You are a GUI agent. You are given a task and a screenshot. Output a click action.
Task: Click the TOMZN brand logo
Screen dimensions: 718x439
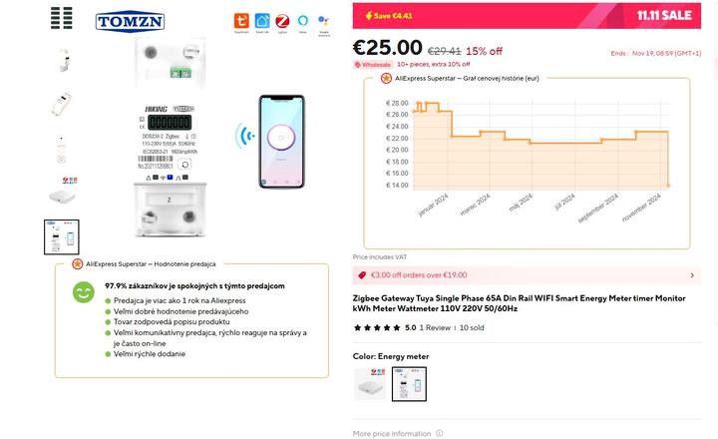tap(131, 22)
